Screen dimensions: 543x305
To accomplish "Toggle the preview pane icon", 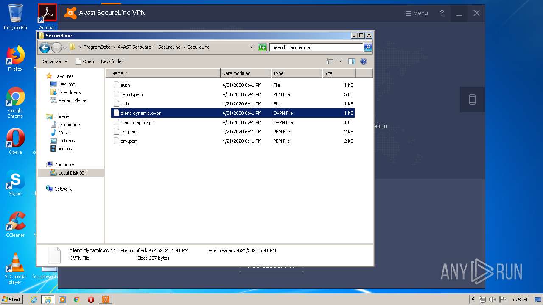I will tap(352, 61).
